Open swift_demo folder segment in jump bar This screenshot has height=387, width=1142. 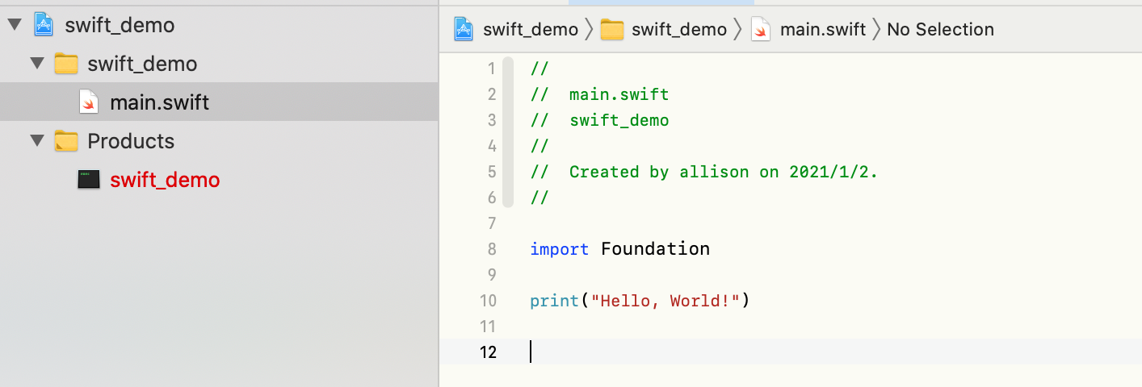point(679,30)
